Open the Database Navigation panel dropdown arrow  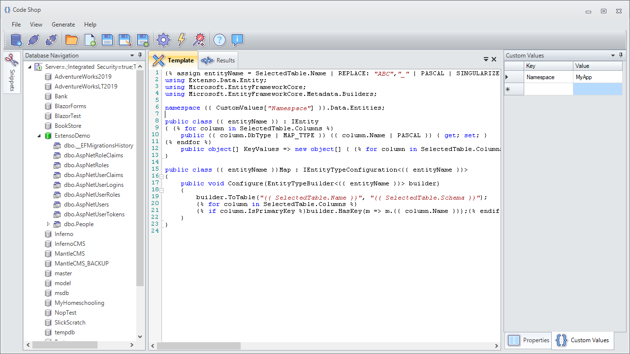[x=132, y=56]
